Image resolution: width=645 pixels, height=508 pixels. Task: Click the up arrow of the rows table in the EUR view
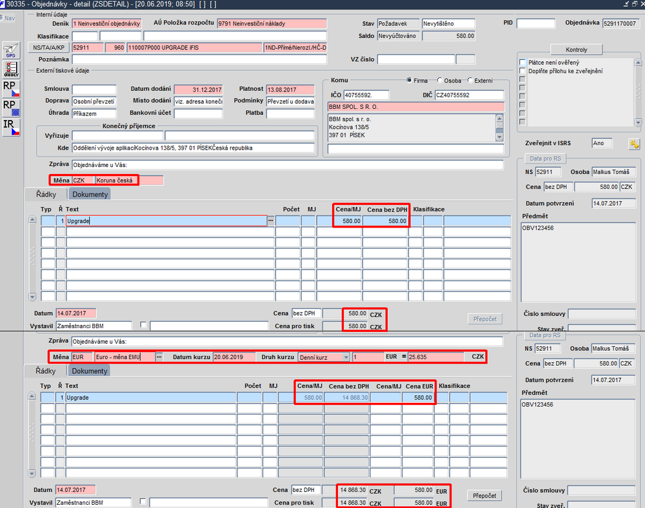(32, 396)
